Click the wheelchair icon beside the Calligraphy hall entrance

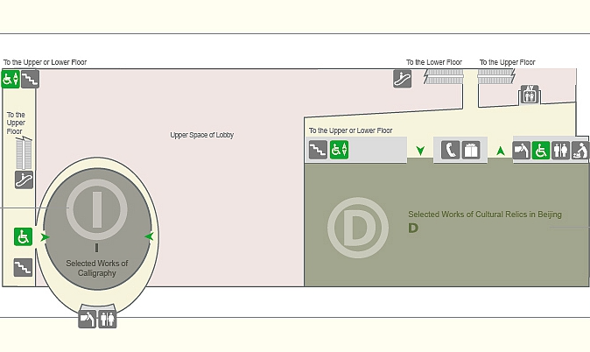[24, 236]
